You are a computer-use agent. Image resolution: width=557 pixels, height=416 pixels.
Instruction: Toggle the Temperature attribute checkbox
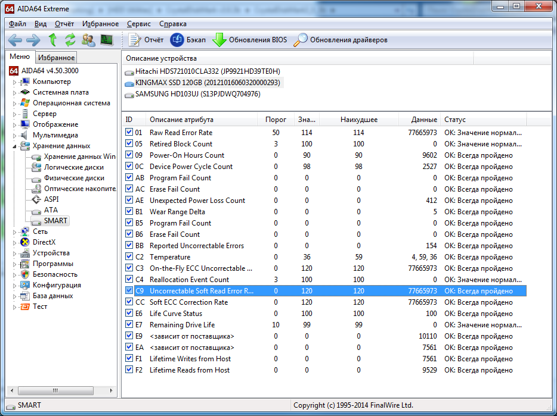[129, 257]
